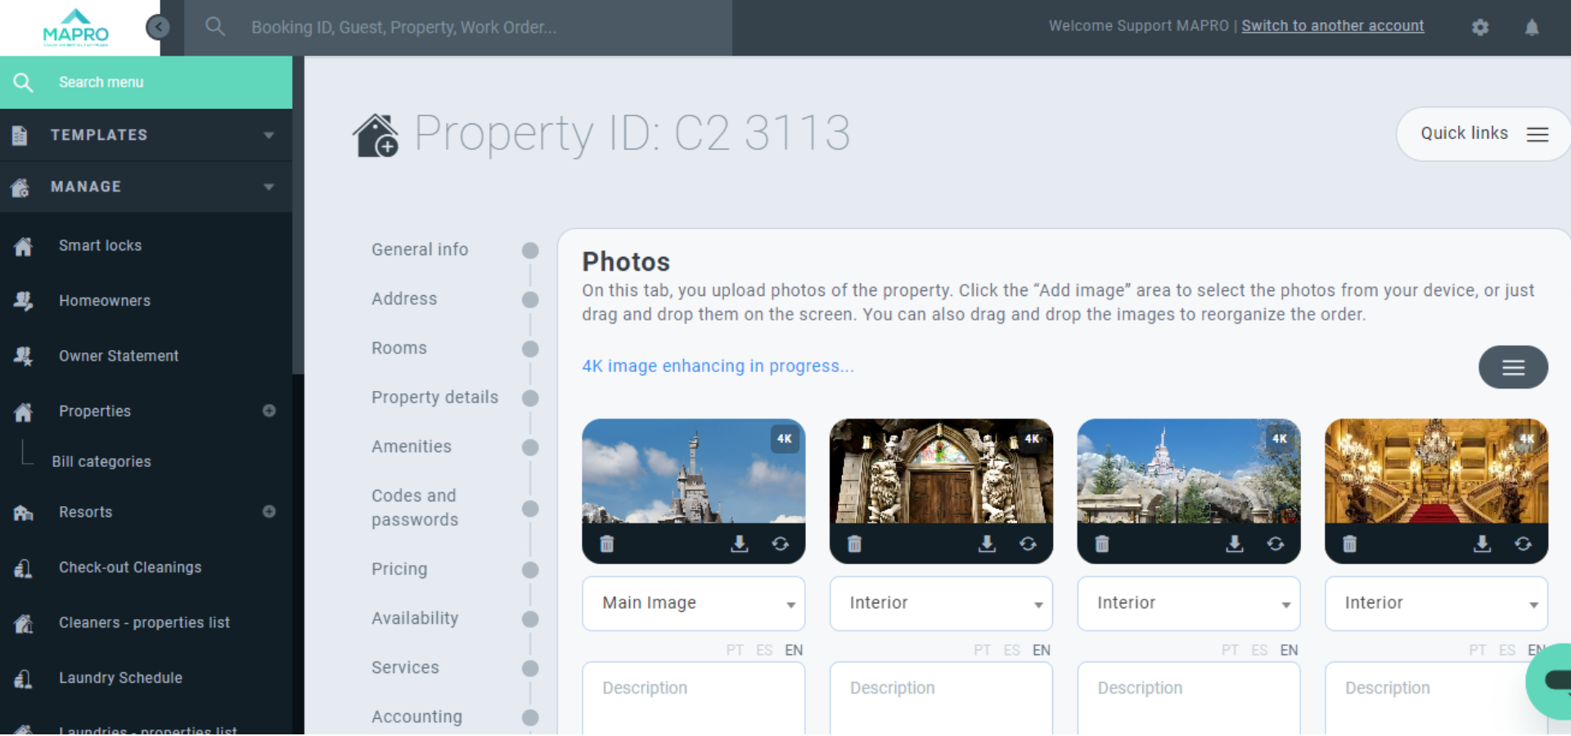Delete the first castle photo with trash icon
Image resolution: width=1571 pixels, height=736 pixels.
pos(606,544)
